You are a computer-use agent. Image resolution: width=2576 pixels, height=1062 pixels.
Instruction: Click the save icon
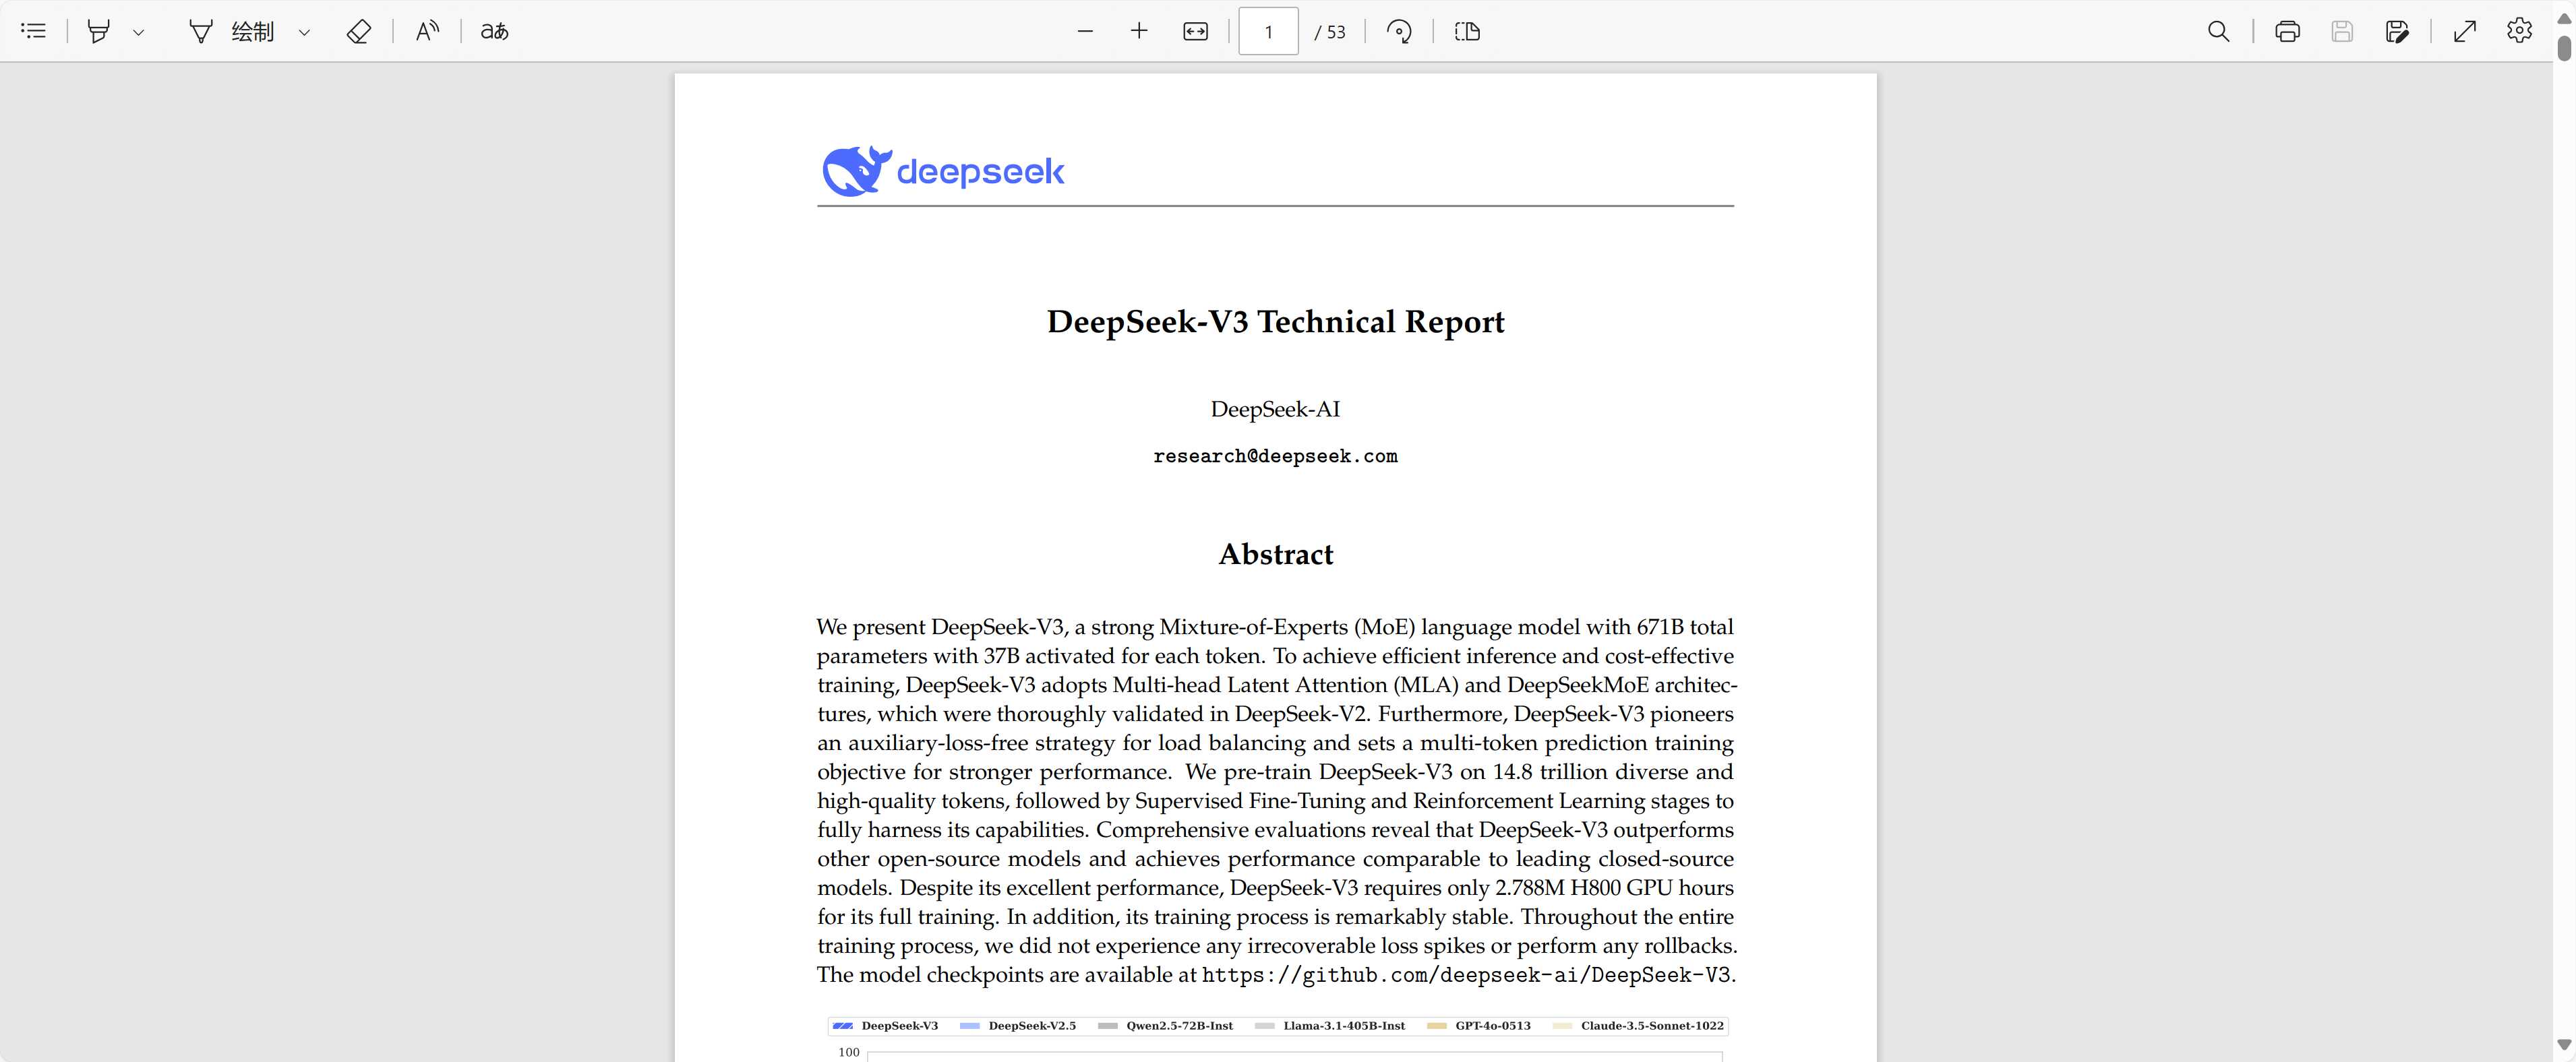[2342, 31]
